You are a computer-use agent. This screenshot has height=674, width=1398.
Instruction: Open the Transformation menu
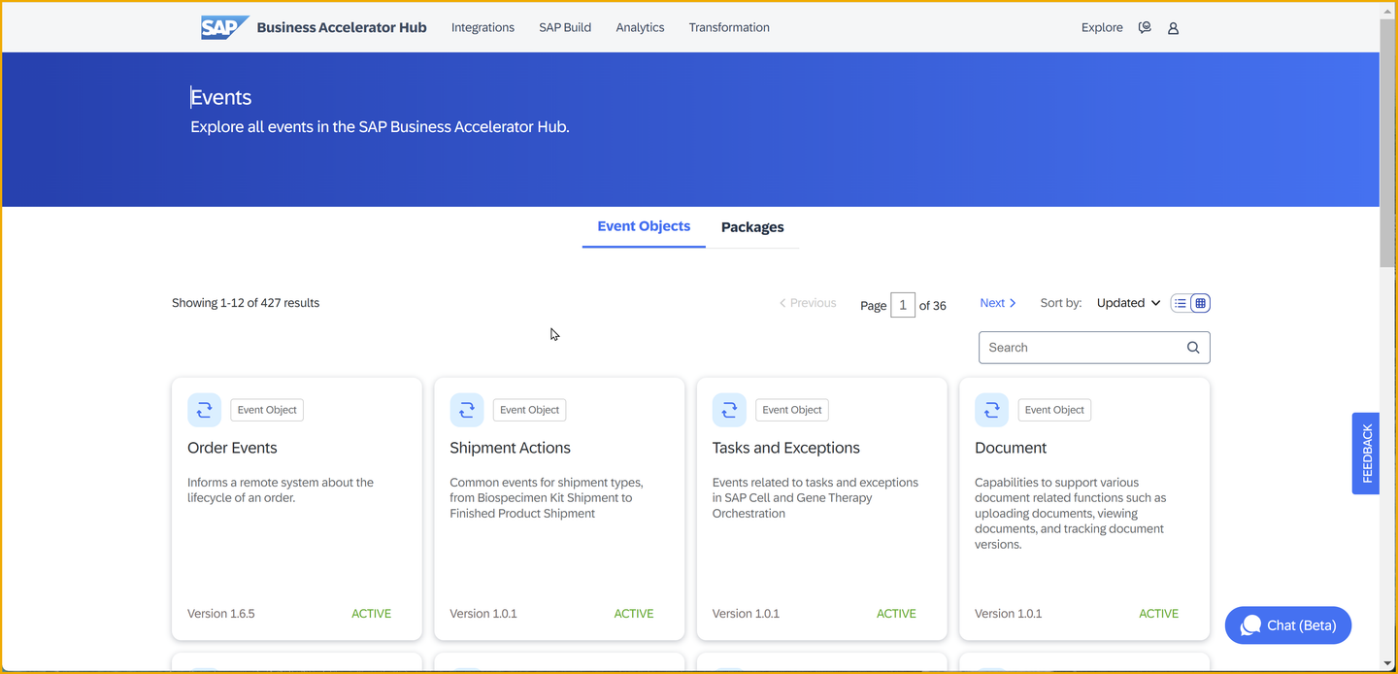[x=729, y=27]
